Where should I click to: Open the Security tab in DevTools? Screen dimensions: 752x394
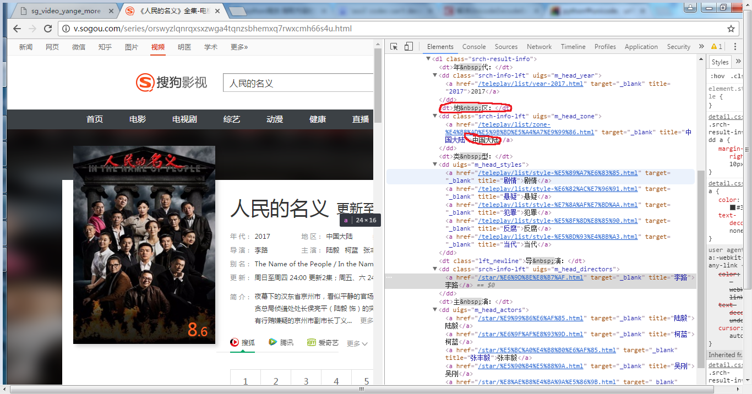click(678, 47)
